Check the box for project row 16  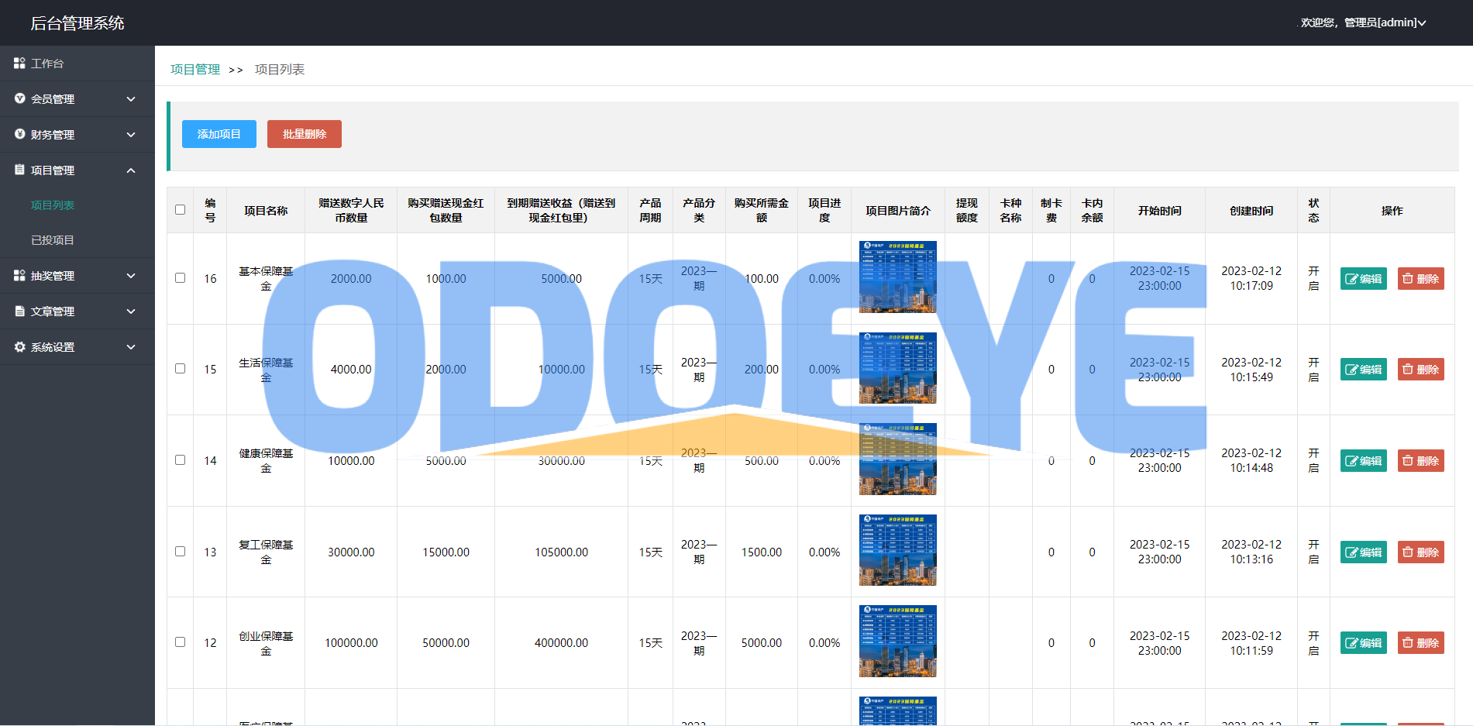180,278
